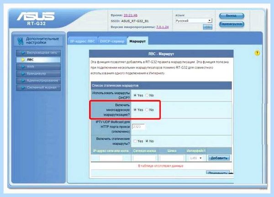The height and width of the screenshot is (197, 274).
Task: Select No for Использовать маршруты DHCP
Action: (147, 96)
